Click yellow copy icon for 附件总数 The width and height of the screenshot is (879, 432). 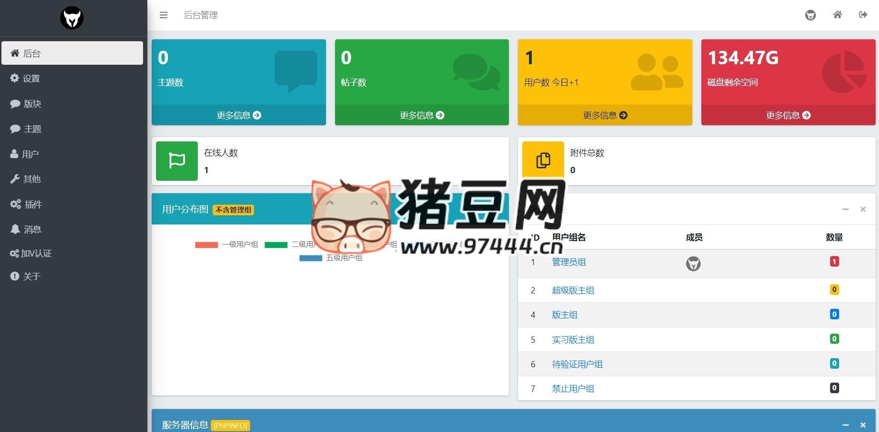(x=543, y=161)
